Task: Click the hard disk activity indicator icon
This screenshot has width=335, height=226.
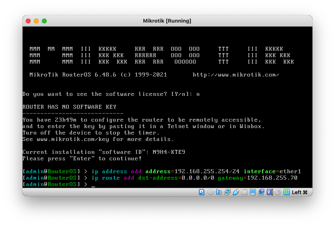Action: [202, 192]
